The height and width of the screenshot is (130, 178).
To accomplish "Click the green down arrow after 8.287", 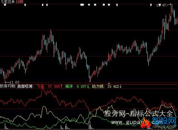I will click(x=88, y=86).
